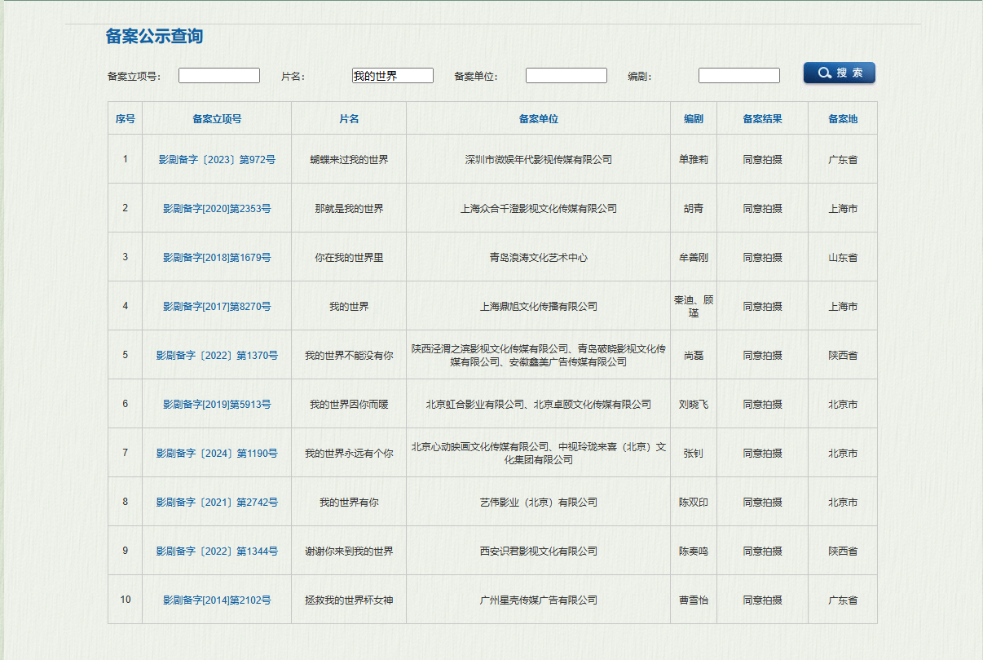The image size is (983, 660).
Task: Focus the 备案立项号 input field
Action: [219, 75]
